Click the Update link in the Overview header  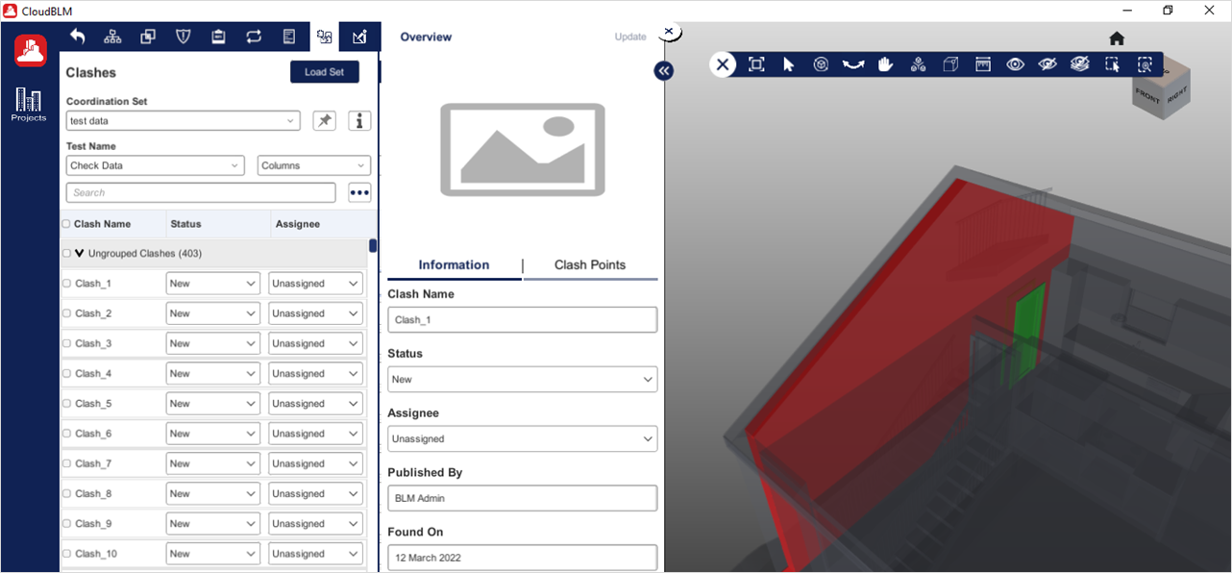(630, 37)
